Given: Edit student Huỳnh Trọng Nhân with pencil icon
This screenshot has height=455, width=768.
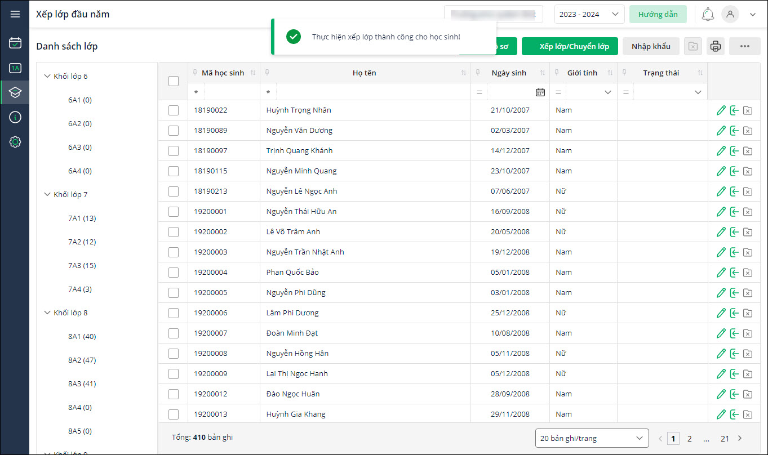Looking at the screenshot, I should (721, 110).
